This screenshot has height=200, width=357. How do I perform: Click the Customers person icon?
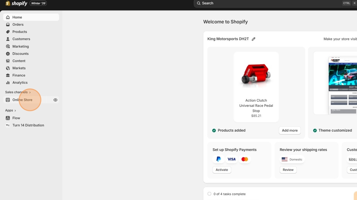[x=8, y=39]
